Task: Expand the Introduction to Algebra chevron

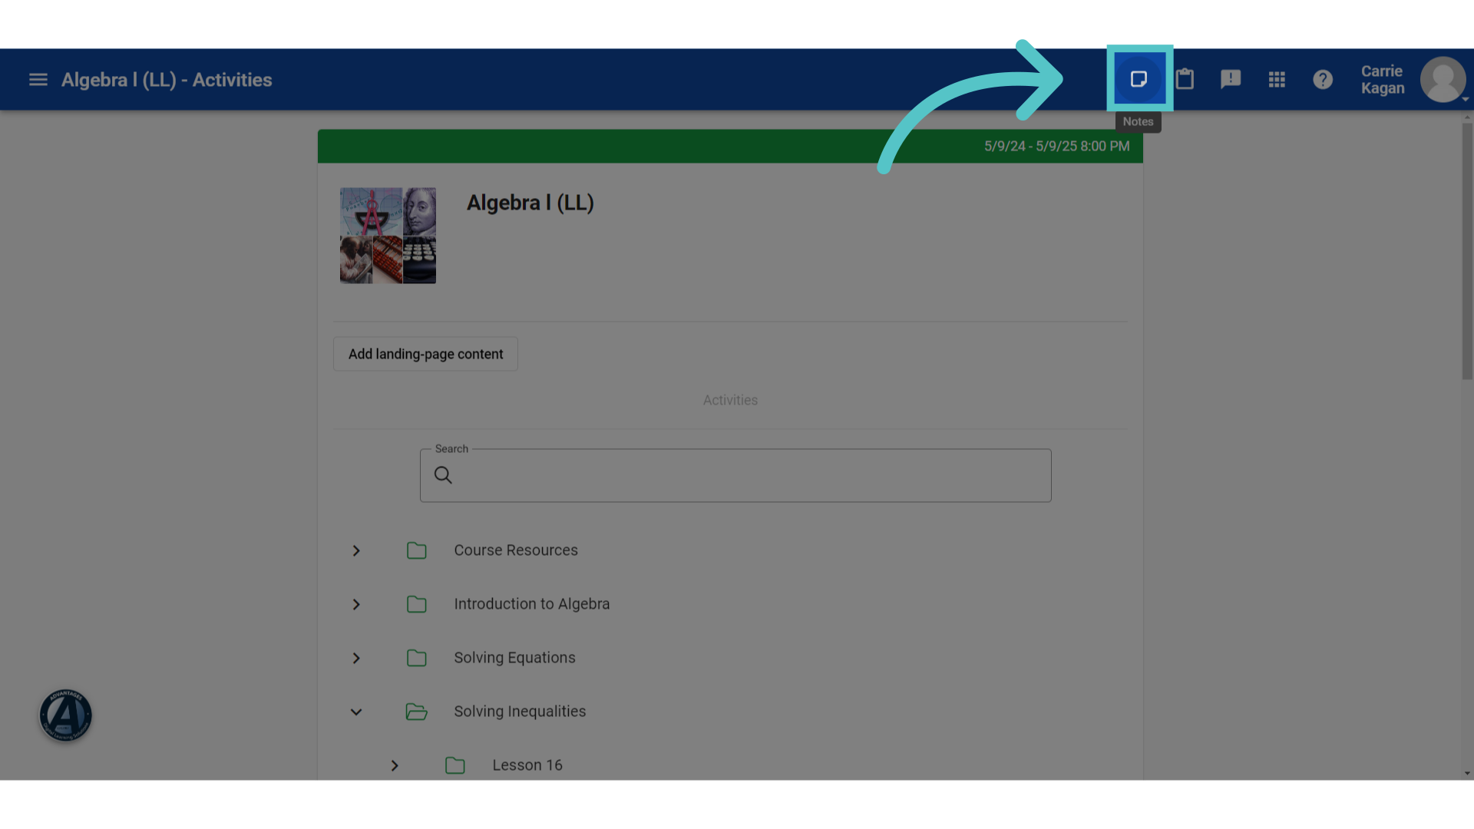Action: coord(356,604)
